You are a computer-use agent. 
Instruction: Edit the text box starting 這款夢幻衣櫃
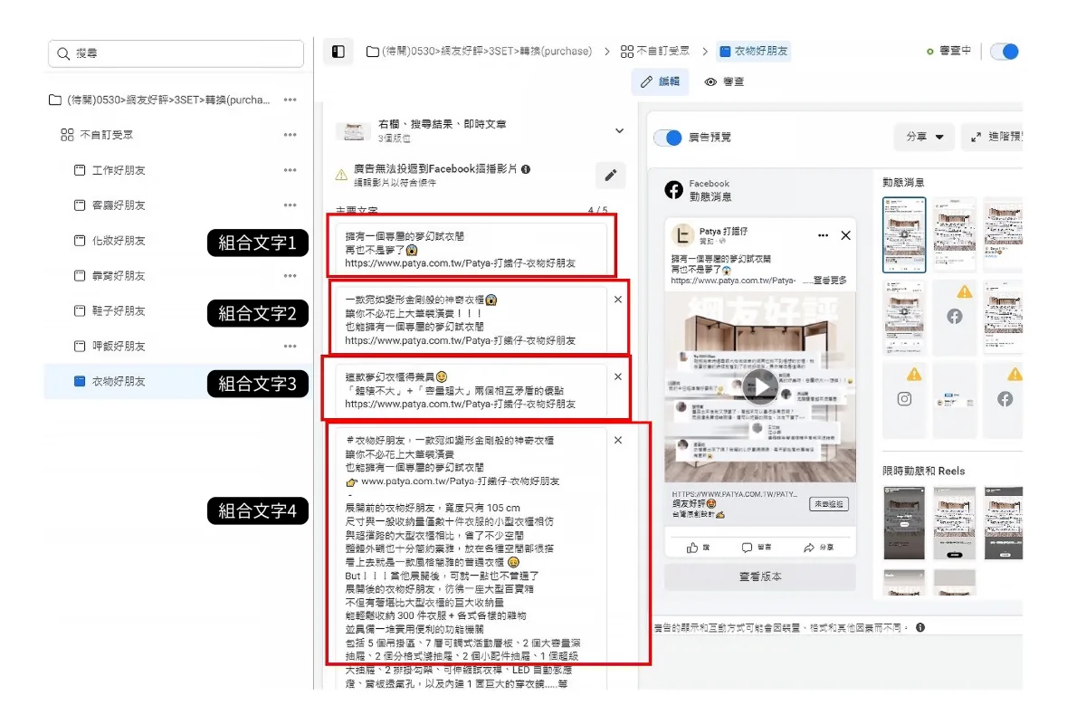[x=471, y=389]
